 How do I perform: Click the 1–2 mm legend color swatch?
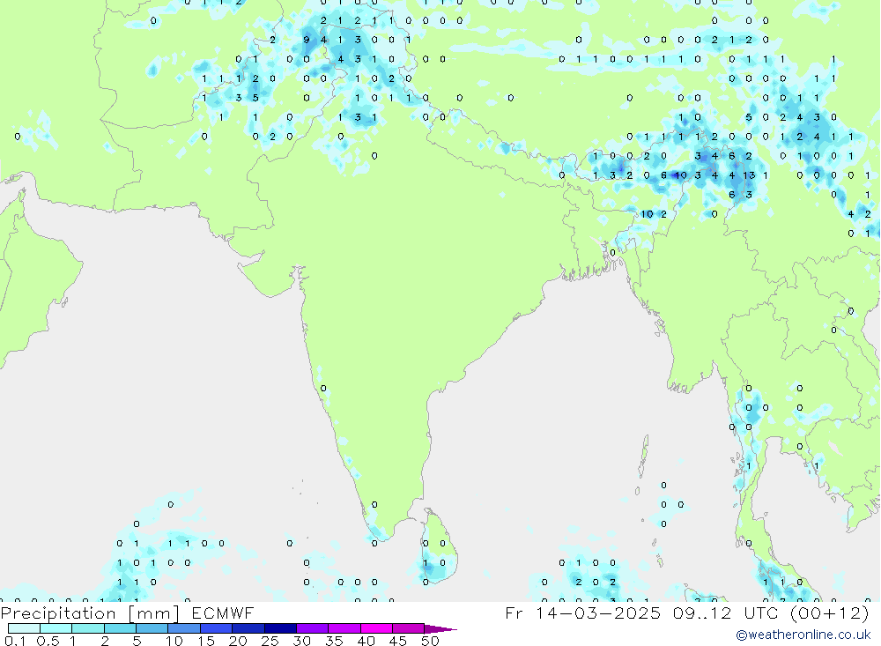(x=88, y=628)
